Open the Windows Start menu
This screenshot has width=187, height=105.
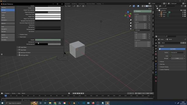(x=2, y=103)
